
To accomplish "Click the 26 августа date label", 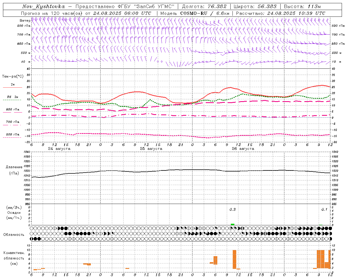I will 243,149.
